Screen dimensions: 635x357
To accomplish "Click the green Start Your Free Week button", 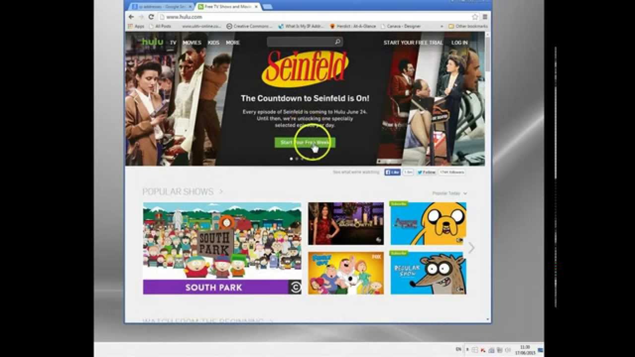I will [x=305, y=142].
